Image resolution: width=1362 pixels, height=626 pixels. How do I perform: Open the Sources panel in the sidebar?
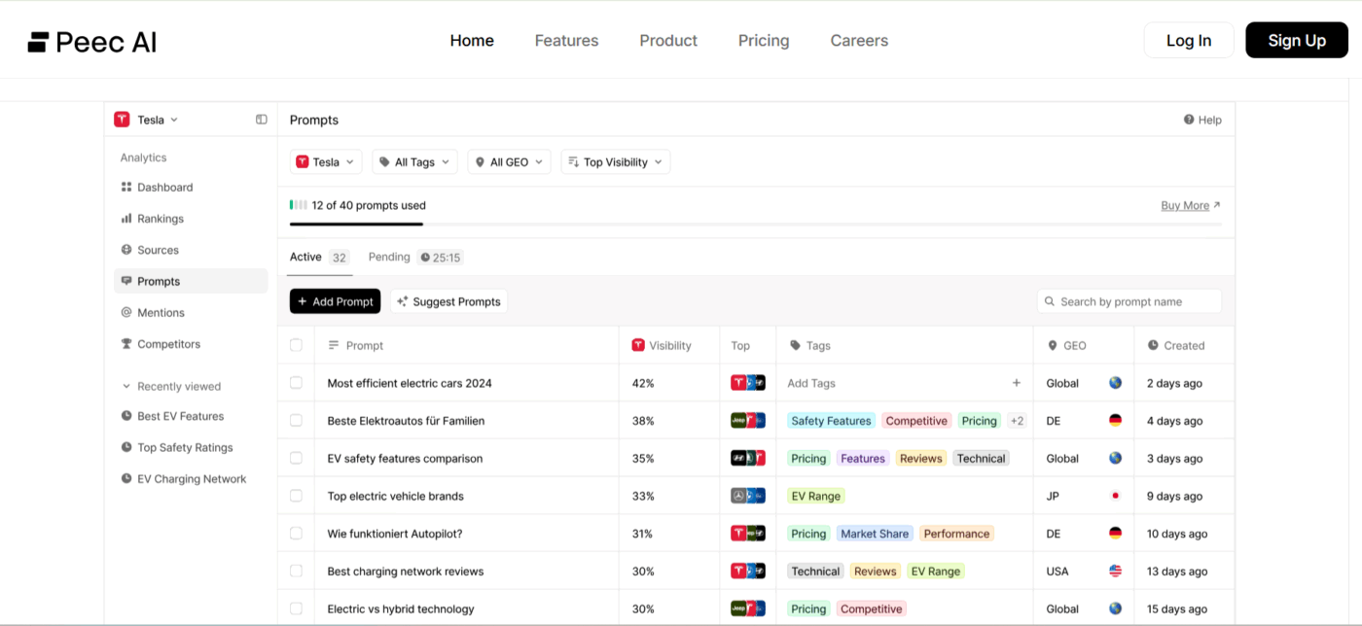pos(125,250)
